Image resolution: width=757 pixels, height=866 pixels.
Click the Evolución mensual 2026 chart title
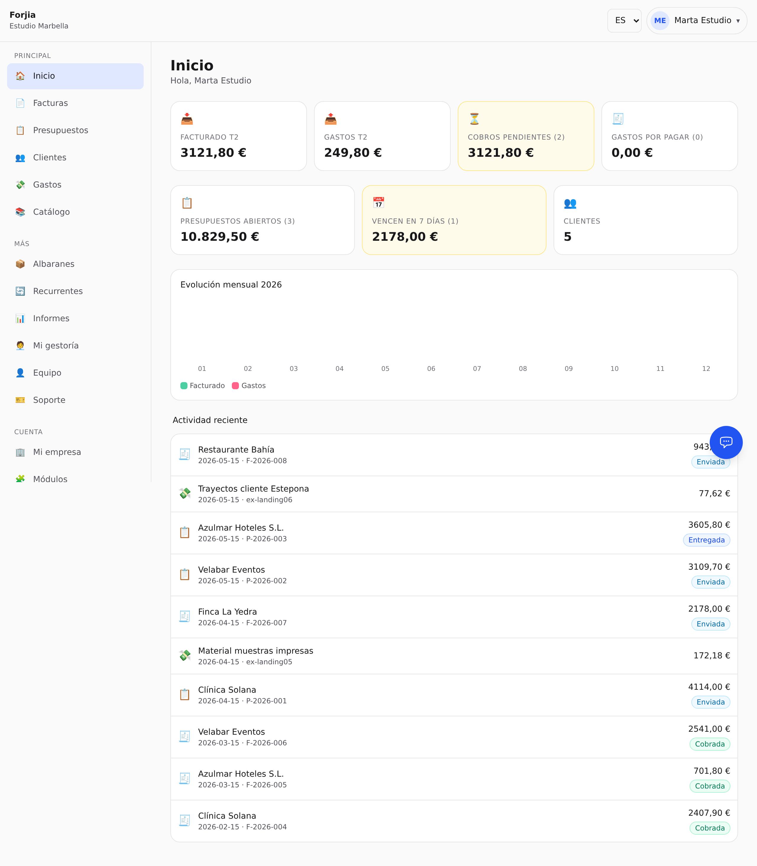pyautogui.click(x=231, y=285)
